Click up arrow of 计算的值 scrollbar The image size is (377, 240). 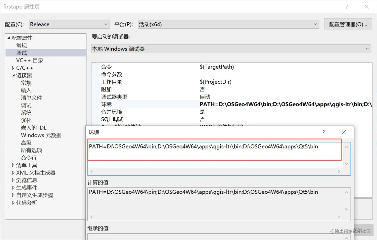point(347,192)
